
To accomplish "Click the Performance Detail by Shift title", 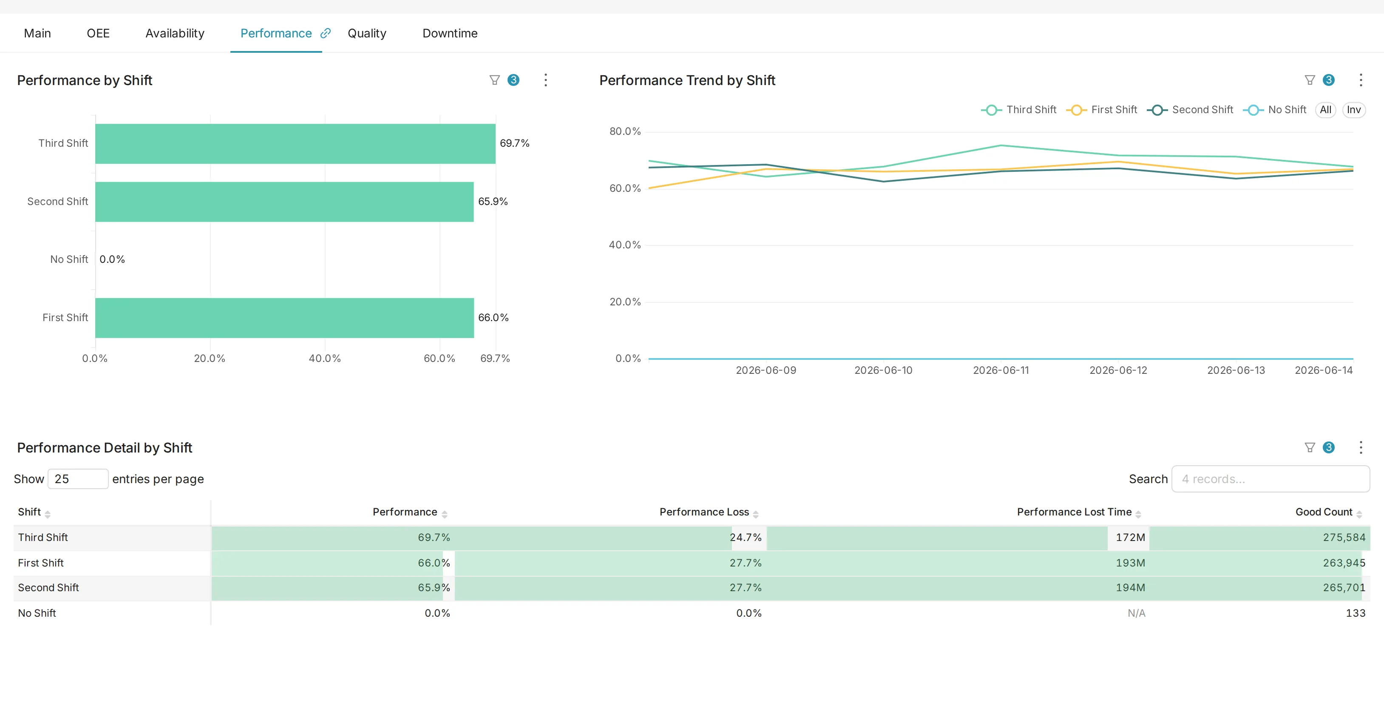I will [x=104, y=447].
